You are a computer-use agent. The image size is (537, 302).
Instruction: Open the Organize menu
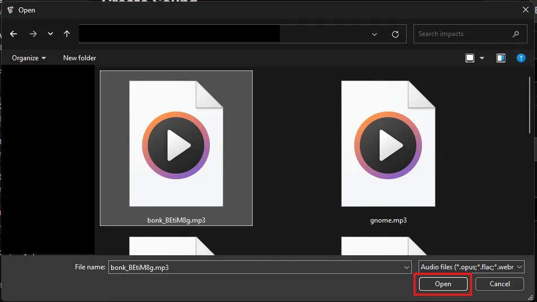pyautogui.click(x=29, y=58)
